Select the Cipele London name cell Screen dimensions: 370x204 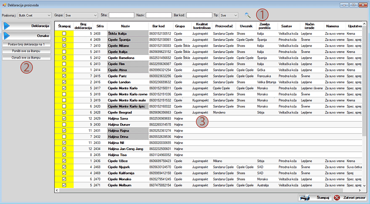point(128,82)
